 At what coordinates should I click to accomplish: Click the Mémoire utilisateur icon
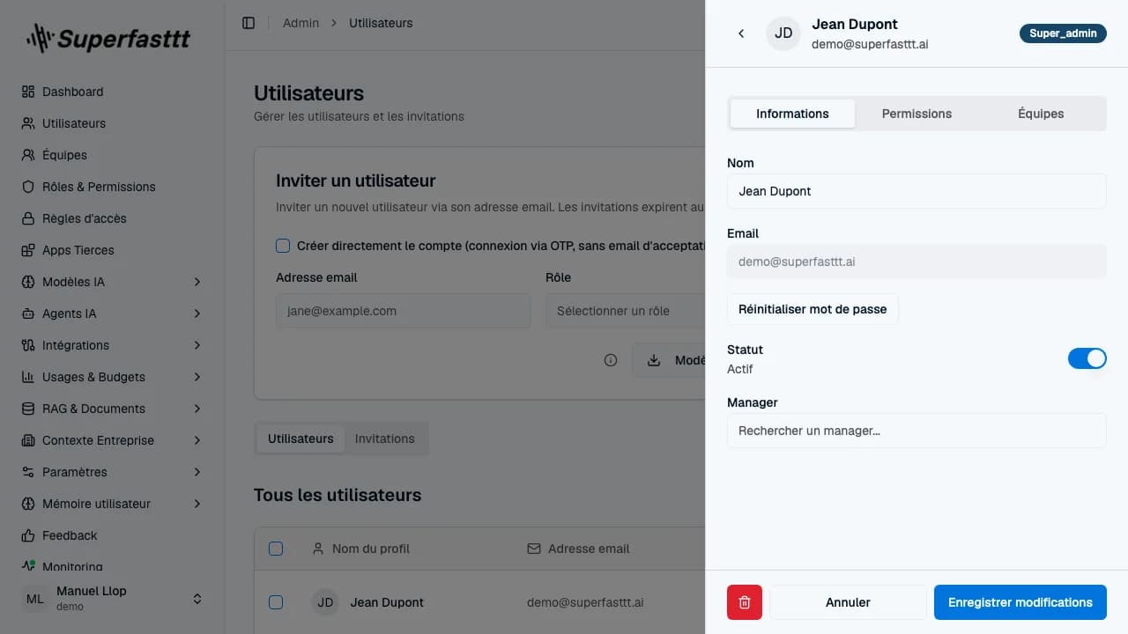(28, 504)
